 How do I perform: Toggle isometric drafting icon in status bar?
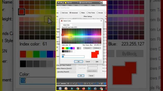90,84
